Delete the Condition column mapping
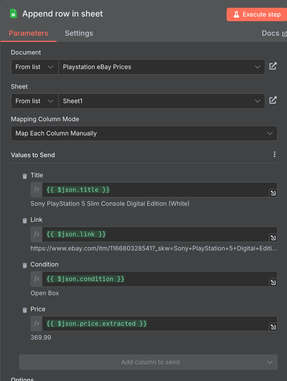287x381 pixels. tap(25, 265)
